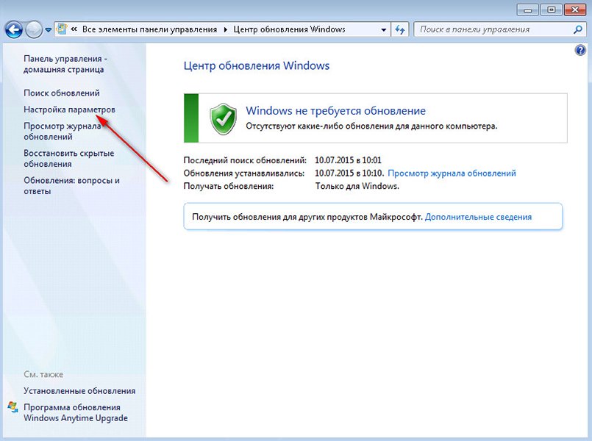This screenshot has width=592, height=441.
Task: Click inline 'Просмотр журнала обновлений' link after 10:10
Action: [452, 173]
